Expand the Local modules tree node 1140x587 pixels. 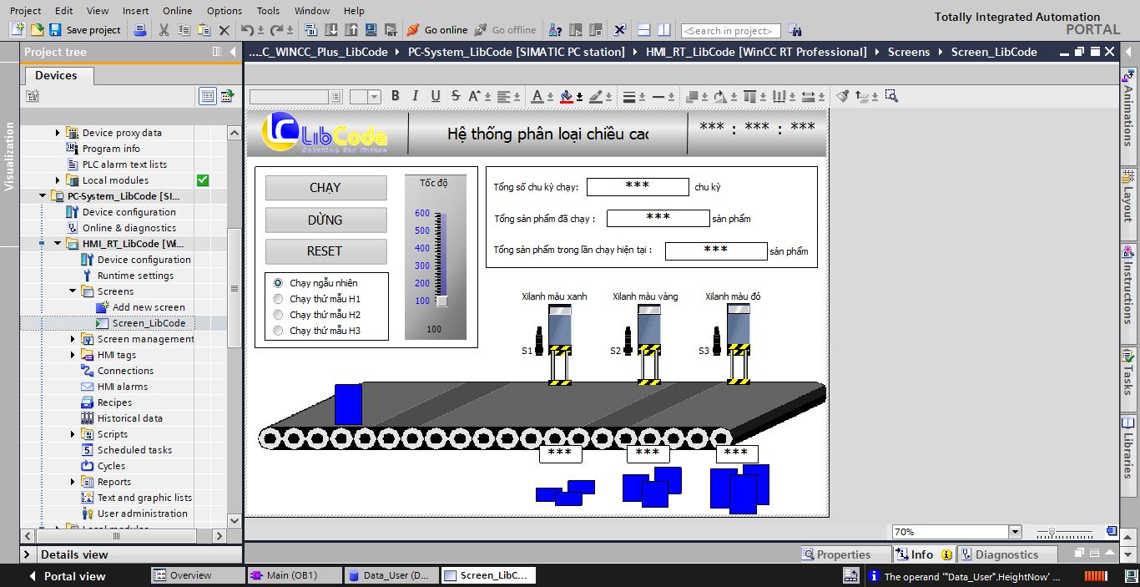(x=58, y=180)
